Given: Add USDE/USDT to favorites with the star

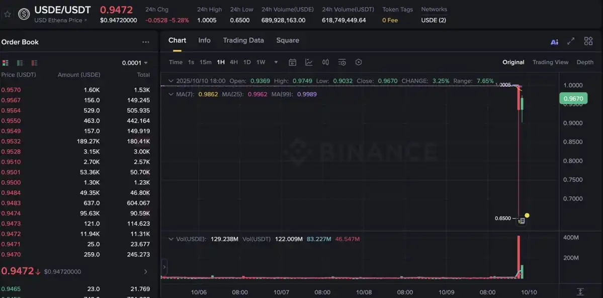Looking at the screenshot, I should click(x=8, y=14).
